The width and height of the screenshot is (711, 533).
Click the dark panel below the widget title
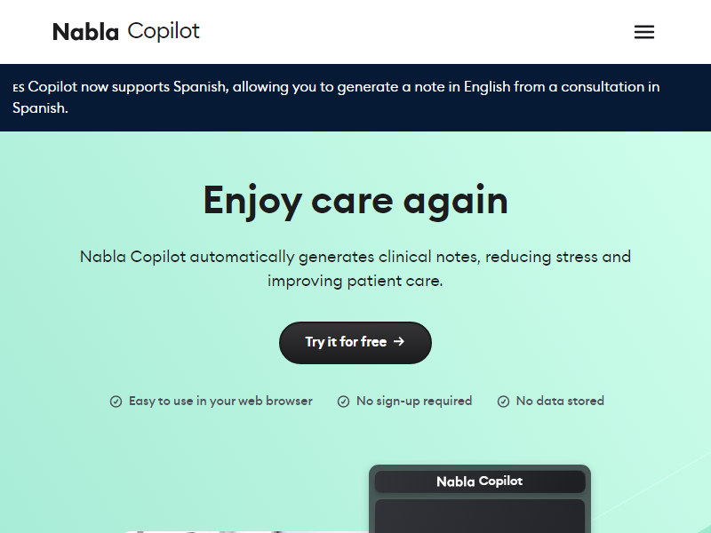coord(479,517)
